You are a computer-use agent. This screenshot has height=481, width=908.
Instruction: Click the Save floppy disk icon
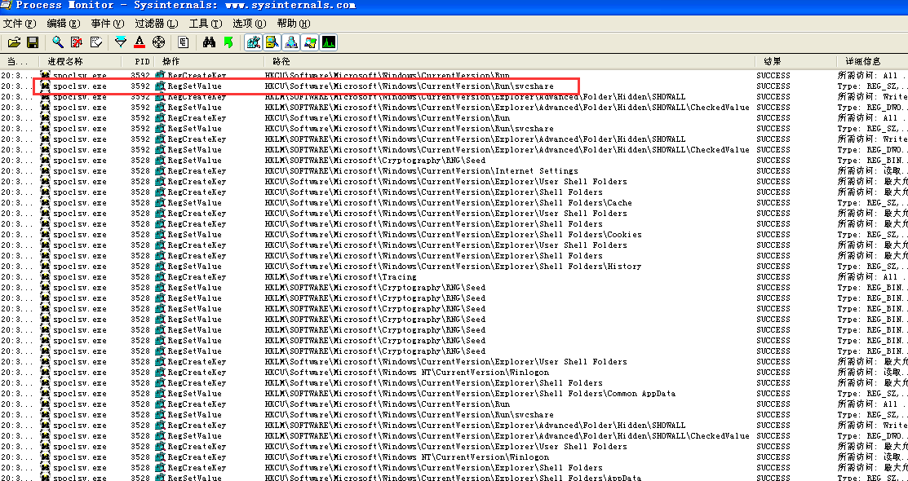(x=33, y=42)
